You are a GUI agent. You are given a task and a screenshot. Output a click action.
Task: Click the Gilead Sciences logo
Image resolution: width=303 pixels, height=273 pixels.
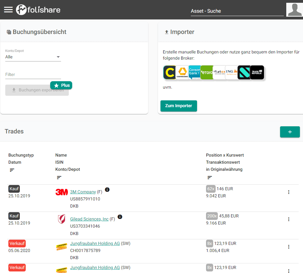tap(62, 219)
